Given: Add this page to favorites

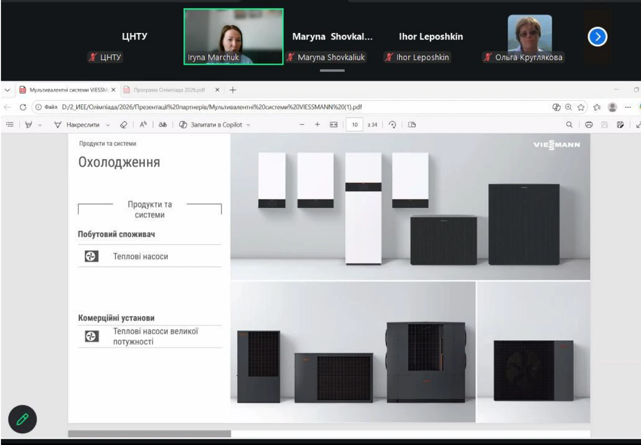Looking at the screenshot, I should 581,107.
